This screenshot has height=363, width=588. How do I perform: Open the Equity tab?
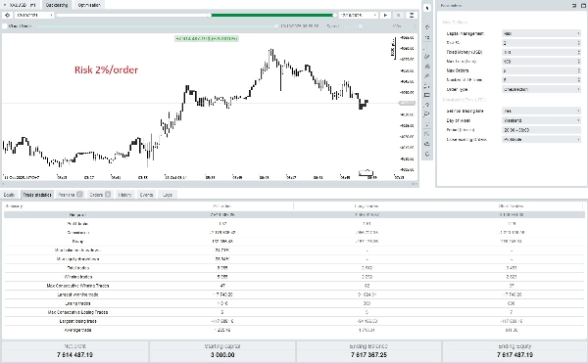9,195
